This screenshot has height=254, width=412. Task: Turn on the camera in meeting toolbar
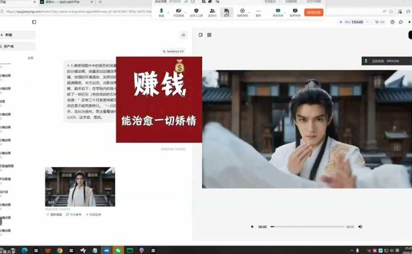coord(179,12)
